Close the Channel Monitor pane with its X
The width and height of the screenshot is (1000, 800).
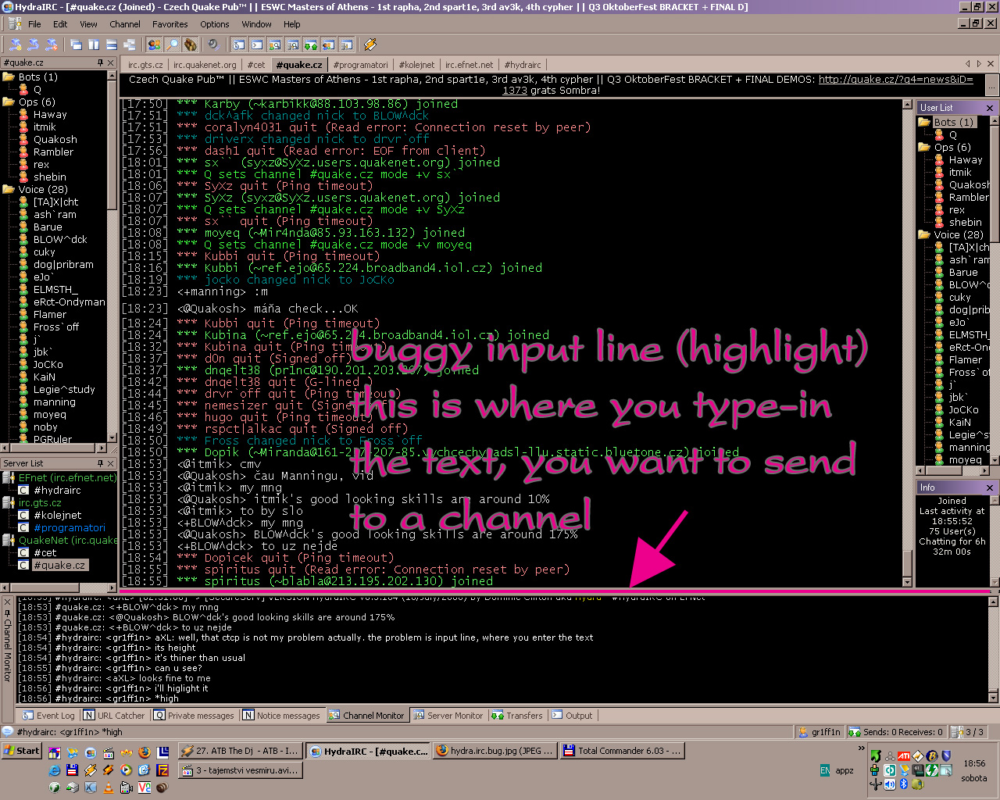[x=8, y=602]
